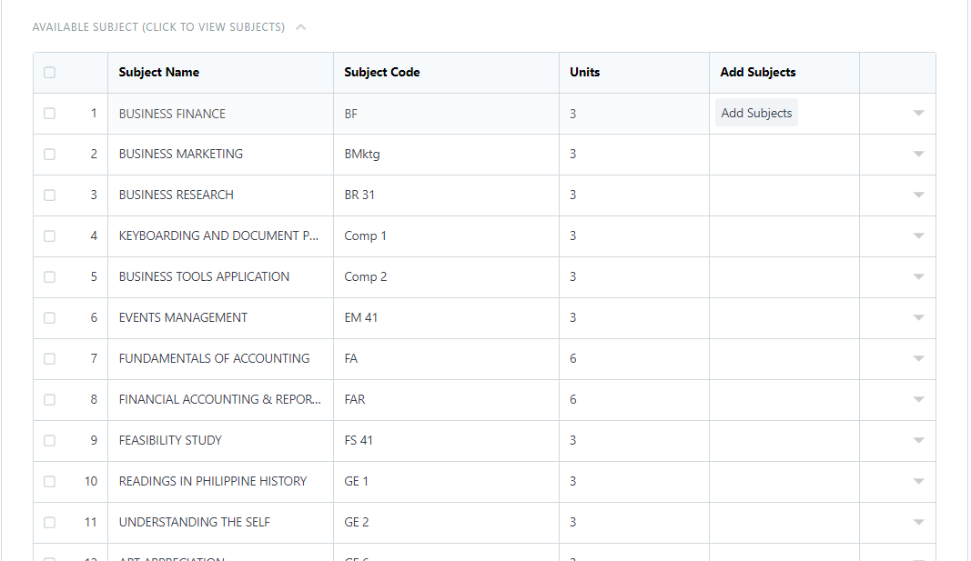Check the READINGS IN PHILIPPINE HISTORY checkbox

[x=49, y=481]
